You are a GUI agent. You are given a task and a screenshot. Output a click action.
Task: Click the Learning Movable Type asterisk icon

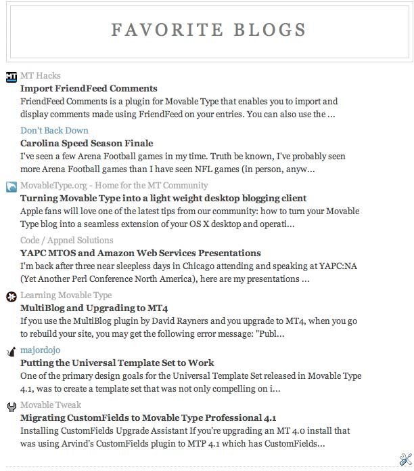11,297
